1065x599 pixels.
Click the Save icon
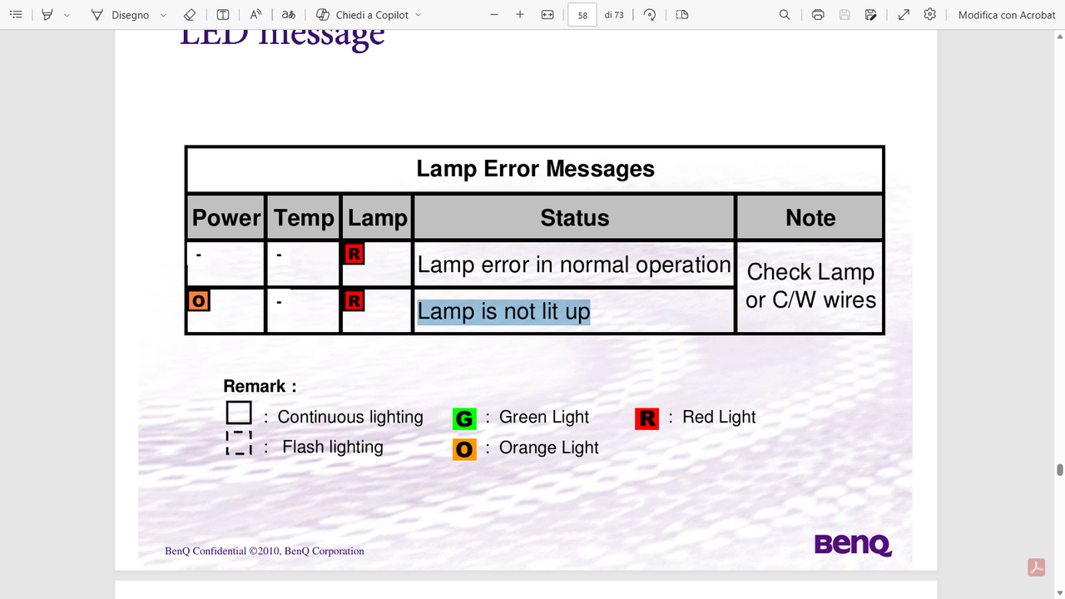(x=845, y=15)
